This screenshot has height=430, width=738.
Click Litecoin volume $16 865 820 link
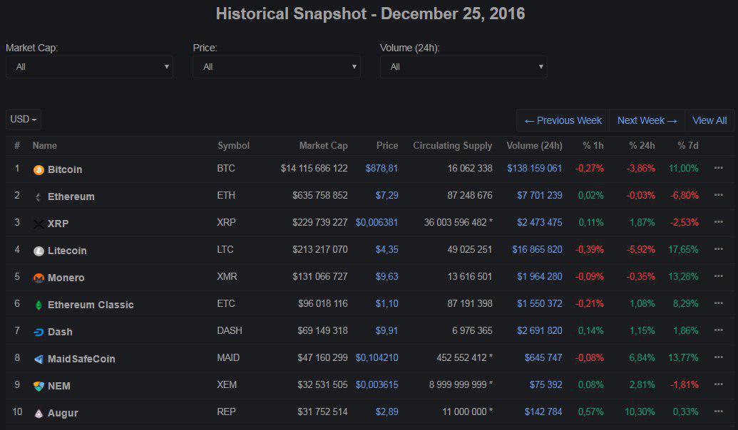tap(537, 250)
